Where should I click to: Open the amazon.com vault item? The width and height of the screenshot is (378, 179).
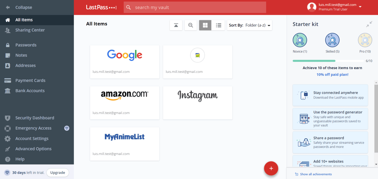[125, 103]
